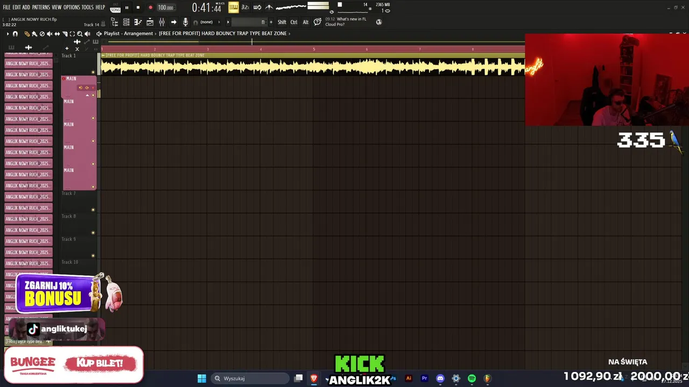Image resolution: width=689 pixels, height=387 pixels.
Task: Select the Mute tool speaker icon
Action: [x=50, y=34]
